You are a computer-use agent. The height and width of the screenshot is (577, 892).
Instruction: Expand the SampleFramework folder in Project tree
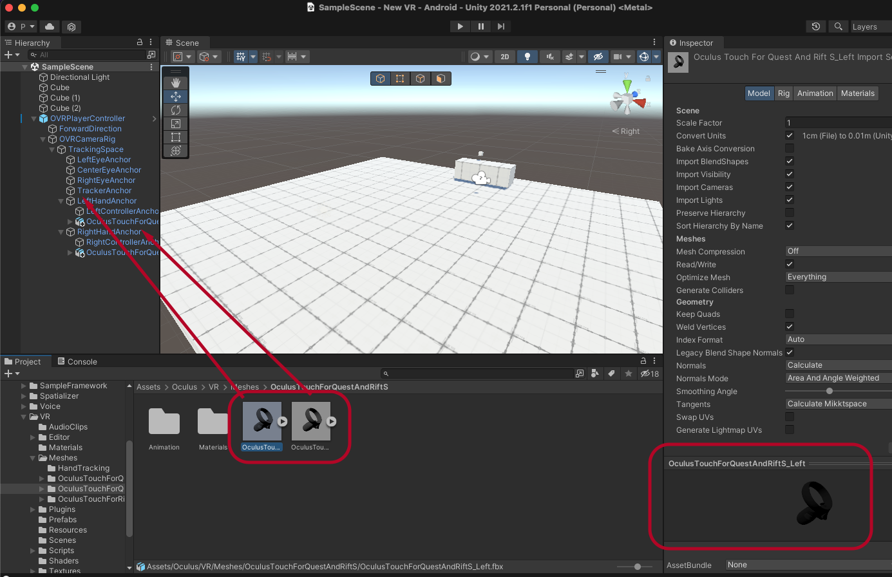(24, 386)
